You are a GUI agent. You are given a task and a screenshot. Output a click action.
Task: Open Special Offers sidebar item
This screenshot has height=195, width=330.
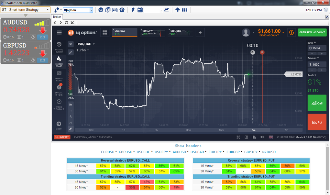pyautogui.click(x=59, y=90)
